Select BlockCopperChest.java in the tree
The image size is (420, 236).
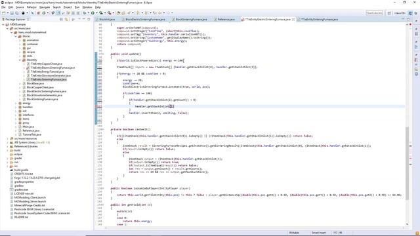click(x=40, y=87)
